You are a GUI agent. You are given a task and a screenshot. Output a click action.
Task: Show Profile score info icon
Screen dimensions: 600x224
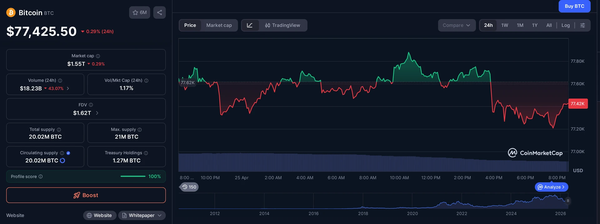pyautogui.click(x=41, y=177)
